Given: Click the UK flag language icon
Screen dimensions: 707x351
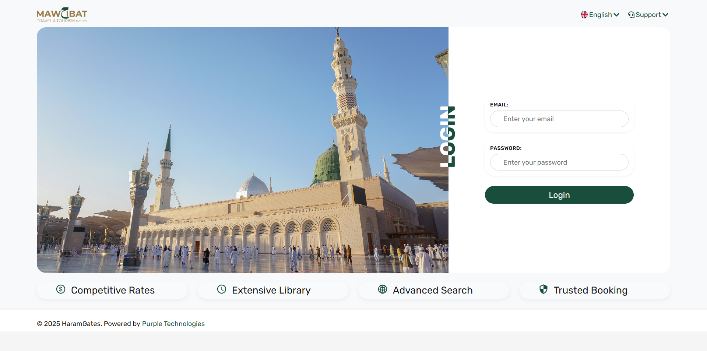Looking at the screenshot, I should [x=584, y=15].
